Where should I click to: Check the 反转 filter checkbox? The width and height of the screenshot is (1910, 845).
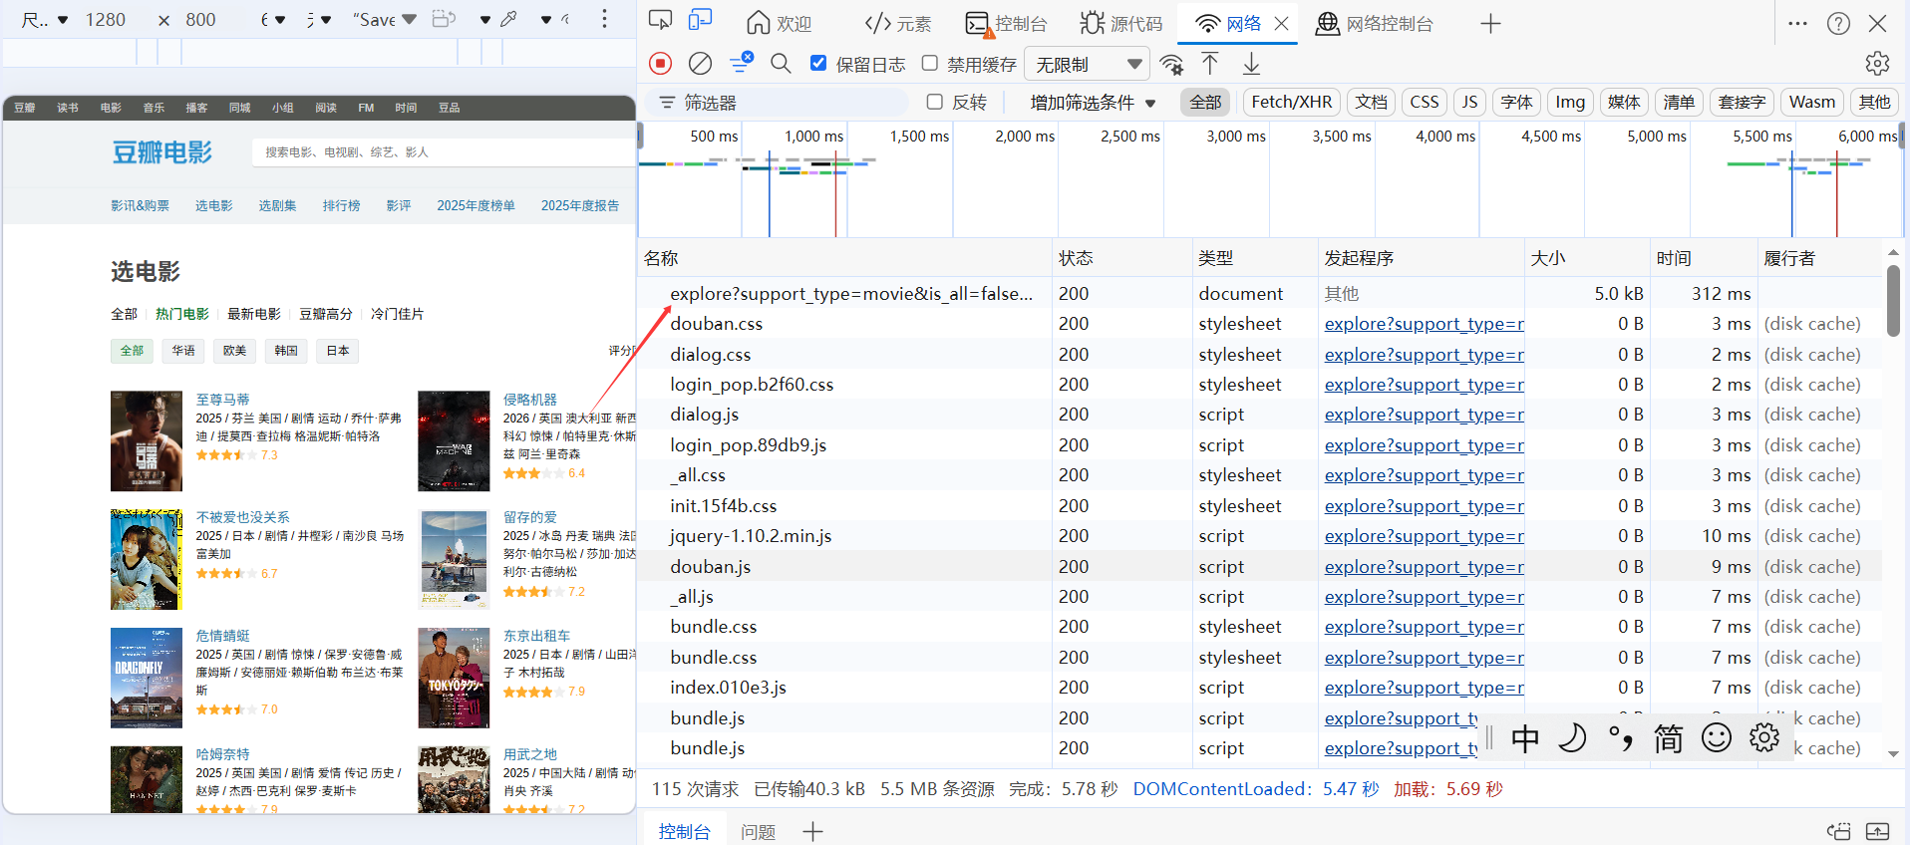point(934,102)
